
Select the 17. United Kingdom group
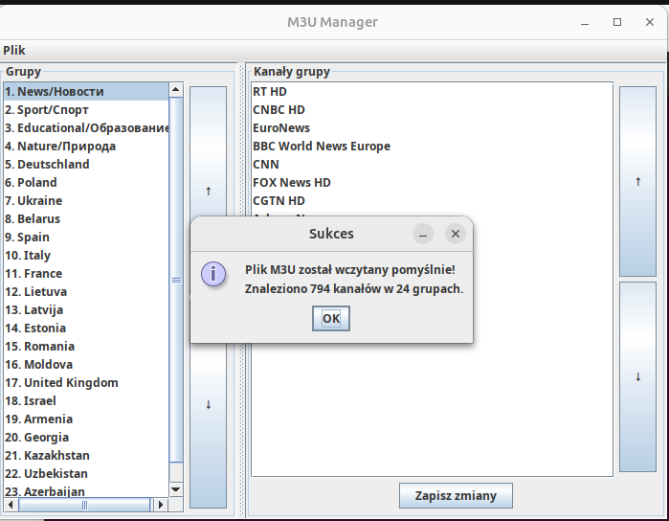pos(61,383)
